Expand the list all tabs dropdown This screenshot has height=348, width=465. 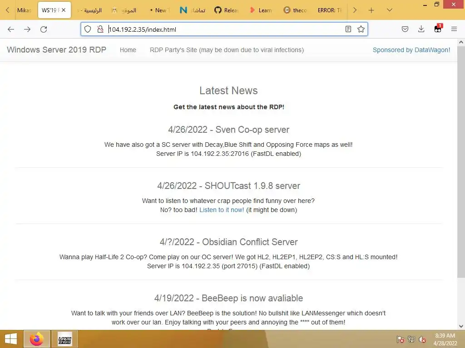[390, 10]
